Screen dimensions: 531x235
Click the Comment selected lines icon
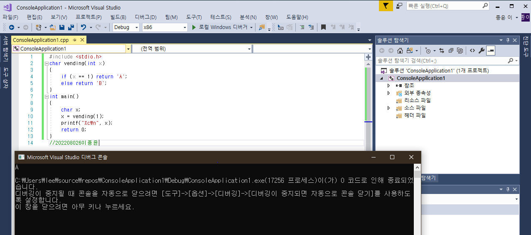point(302,27)
